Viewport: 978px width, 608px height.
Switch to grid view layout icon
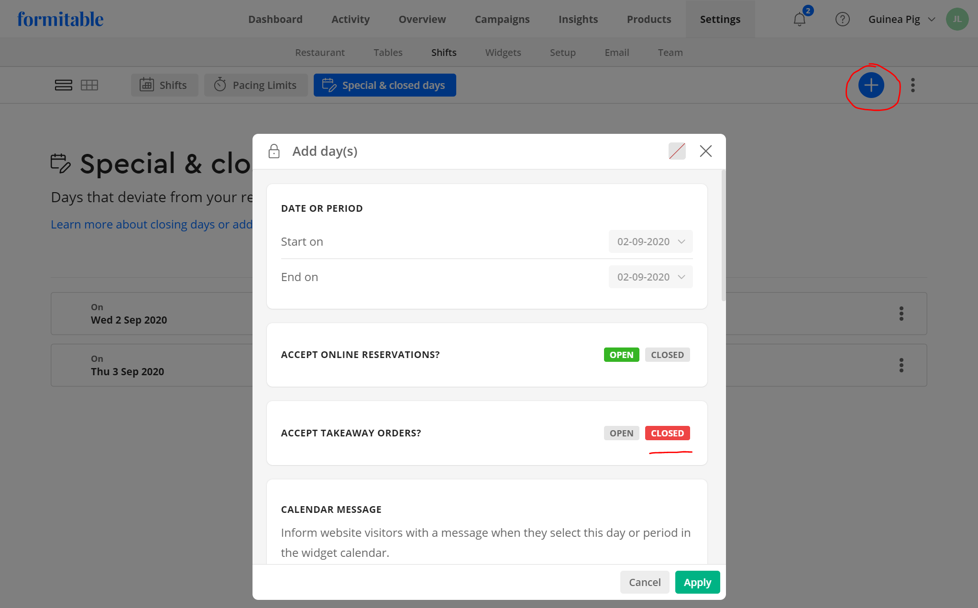(x=89, y=85)
